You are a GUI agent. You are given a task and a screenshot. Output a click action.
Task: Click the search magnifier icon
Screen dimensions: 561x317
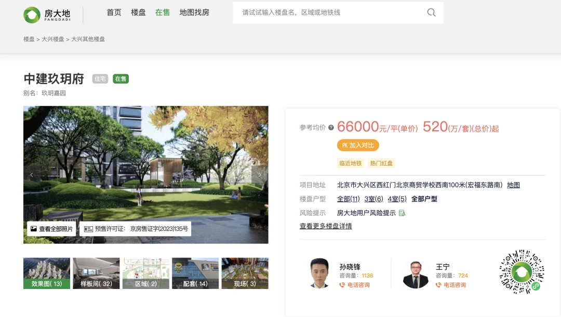point(431,12)
